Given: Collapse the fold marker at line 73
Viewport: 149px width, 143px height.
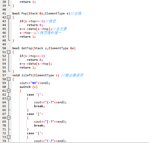Looking at the screenshot, I should [9, 137].
